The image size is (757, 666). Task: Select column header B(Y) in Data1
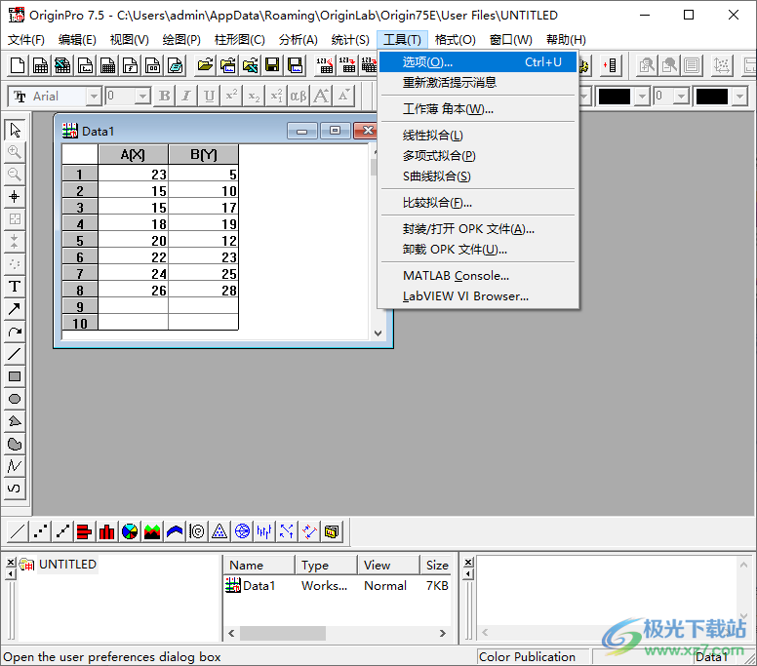point(203,154)
